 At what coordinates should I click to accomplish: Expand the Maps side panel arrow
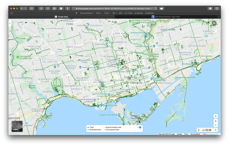[10, 23]
